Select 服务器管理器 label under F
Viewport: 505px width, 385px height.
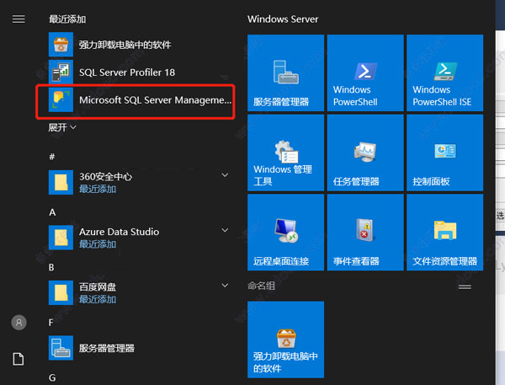107,348
